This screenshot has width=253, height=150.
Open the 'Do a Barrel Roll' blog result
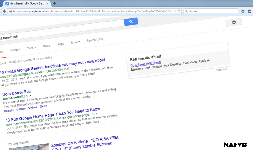(x=17, y=93)
